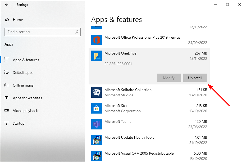Select the Microsoft Store entry
This screenshot has height=162, width=246.
(x=149, y=108)
